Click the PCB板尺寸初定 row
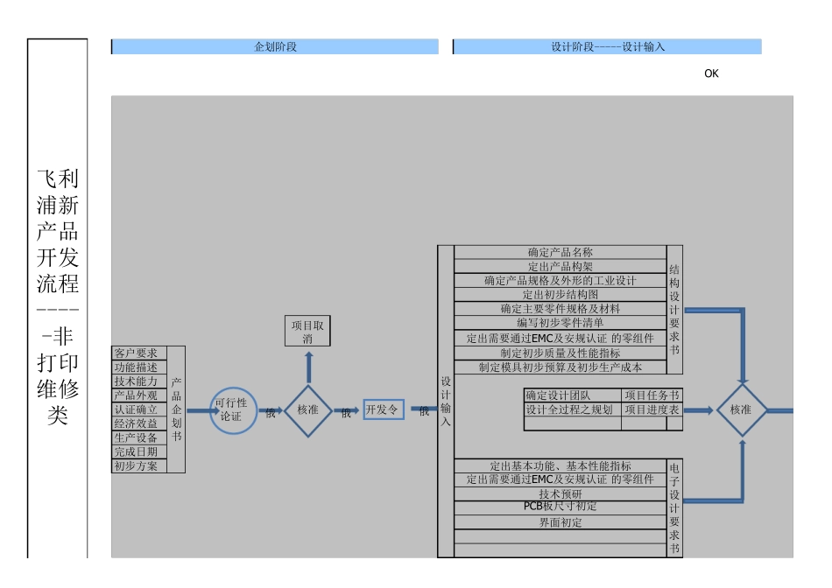The image size is (832, 588). pyautogui.click(x=561, y=507)
